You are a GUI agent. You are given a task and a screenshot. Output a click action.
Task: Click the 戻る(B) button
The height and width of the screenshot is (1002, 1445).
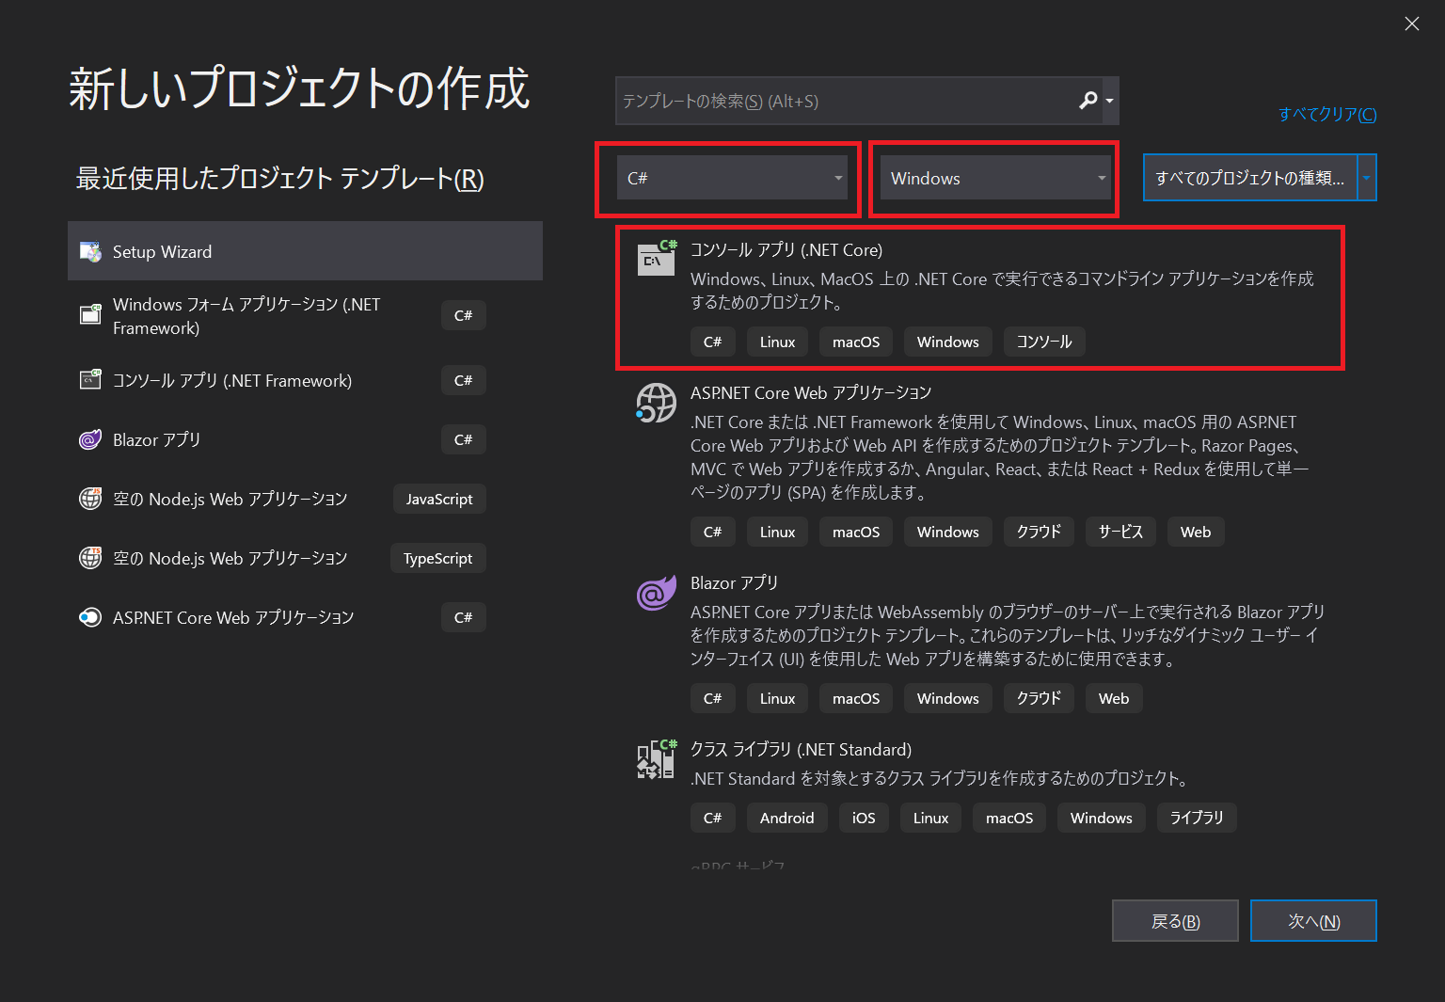[1176, 921]
